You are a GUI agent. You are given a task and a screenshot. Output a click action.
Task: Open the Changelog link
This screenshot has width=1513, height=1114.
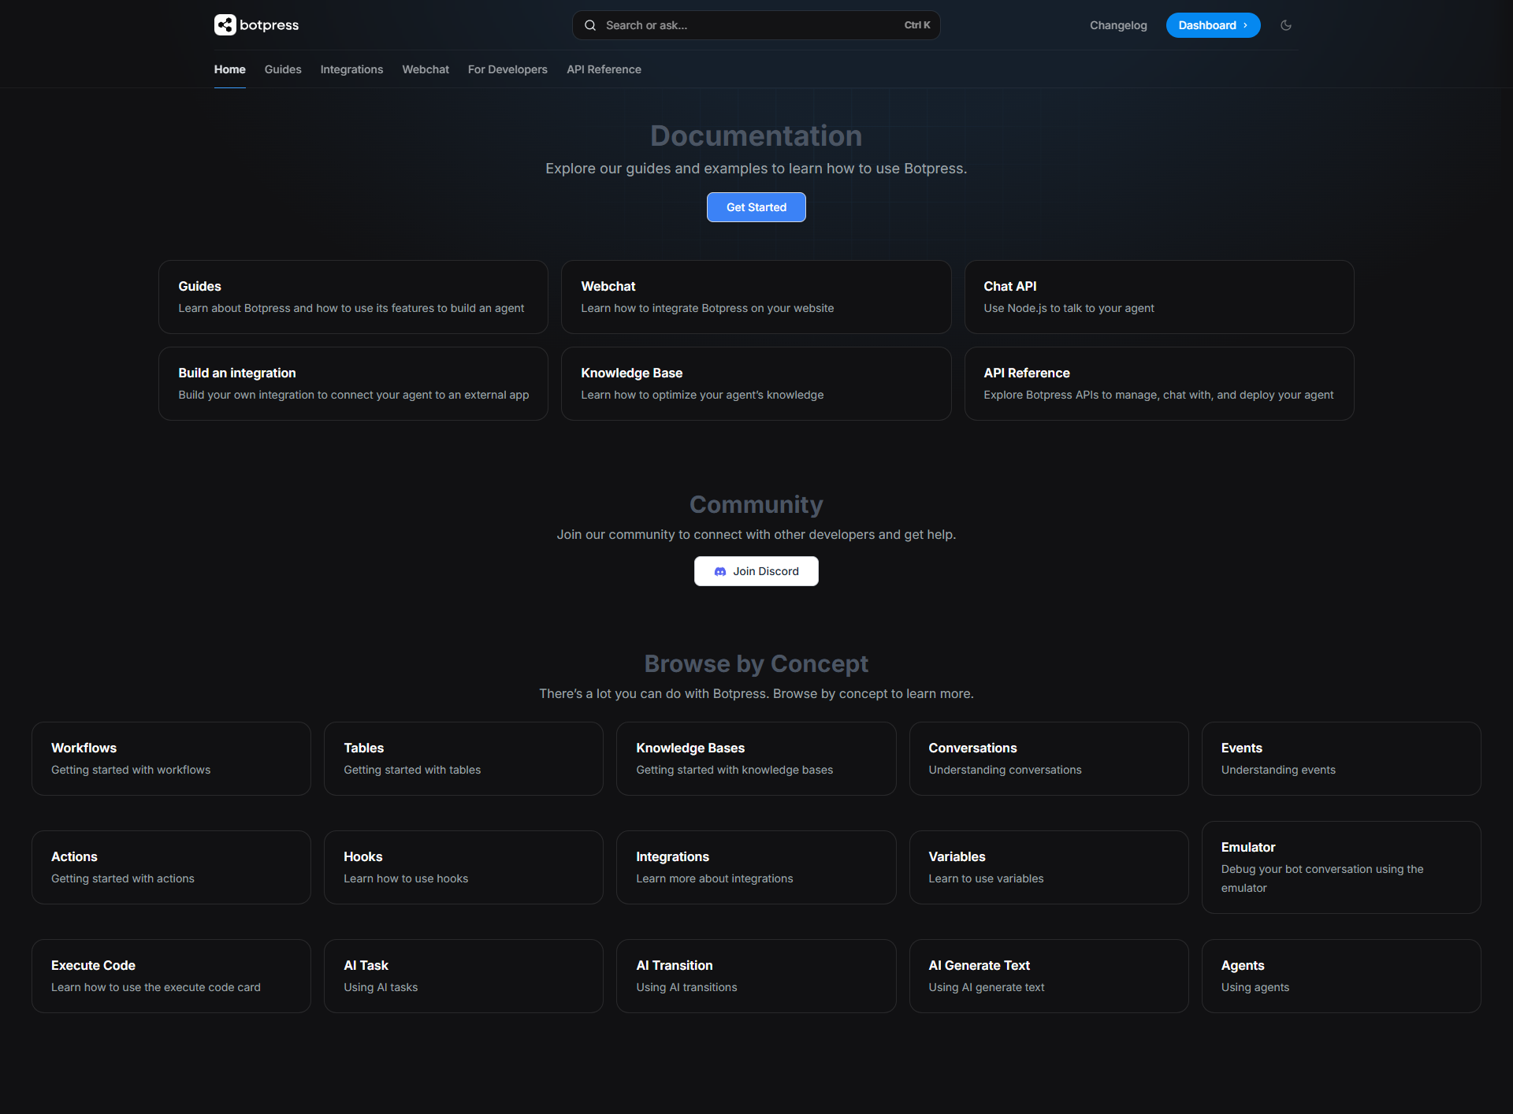[1118, 25]
